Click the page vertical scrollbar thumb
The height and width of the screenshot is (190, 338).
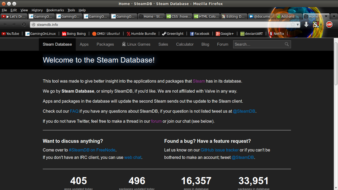point(336,63)
